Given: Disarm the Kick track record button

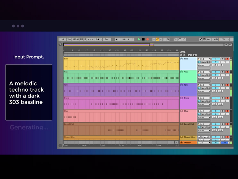Looking at the screenshot, I should 227,72.
